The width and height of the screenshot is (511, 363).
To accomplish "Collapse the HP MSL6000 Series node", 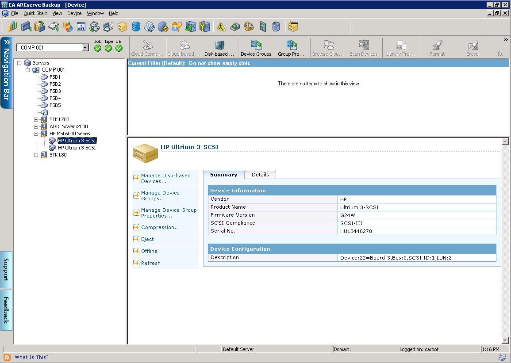I will point(36,133).
